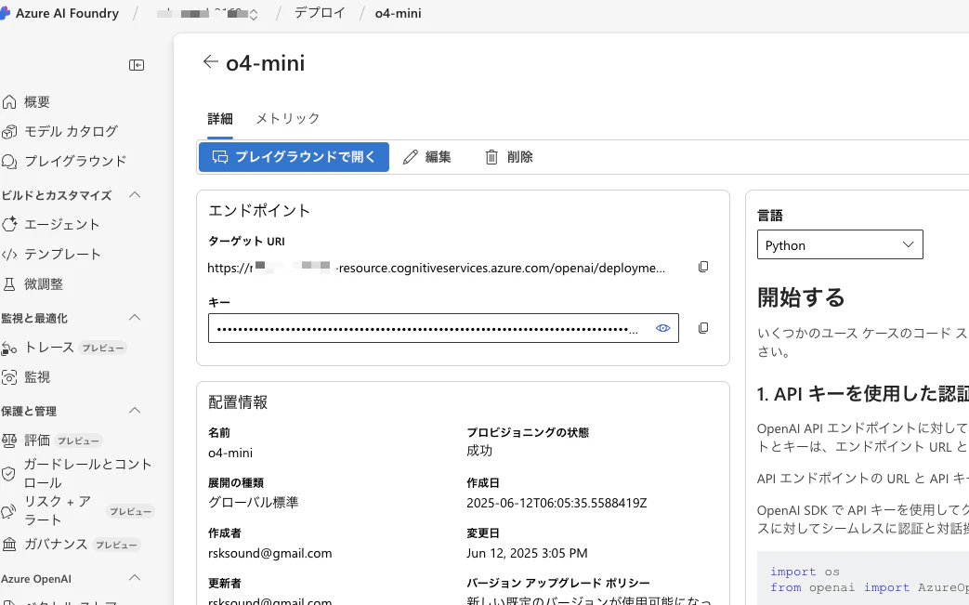Image resolution: width=969 pixels, height=605 pixels.
Task: Click the テンプレート code icon
Action: point(9,254)
